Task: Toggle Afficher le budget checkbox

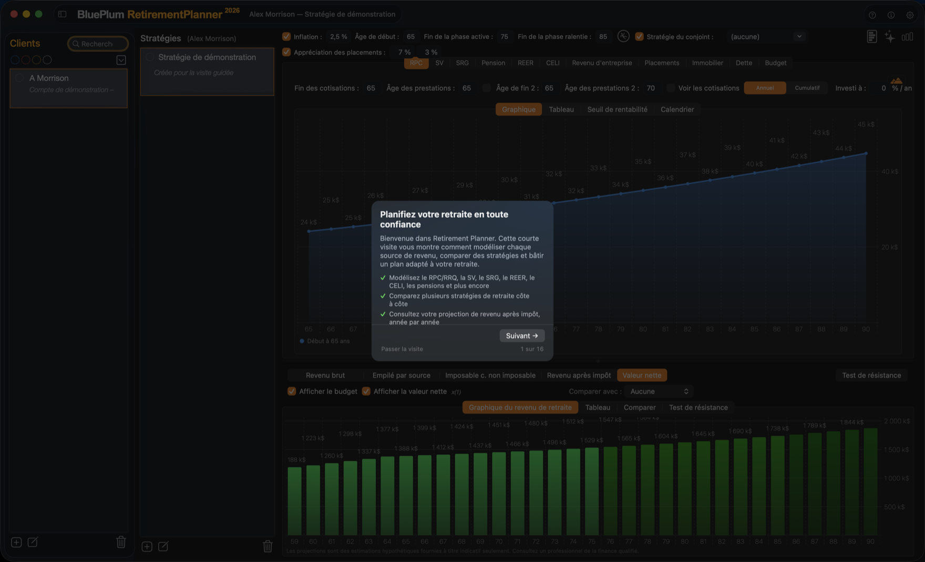Action: point(292,391)
